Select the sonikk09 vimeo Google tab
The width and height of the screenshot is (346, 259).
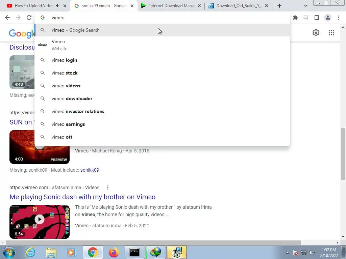coord(104,6)
